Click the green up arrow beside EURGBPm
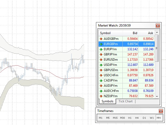 [x=101, y=44]
